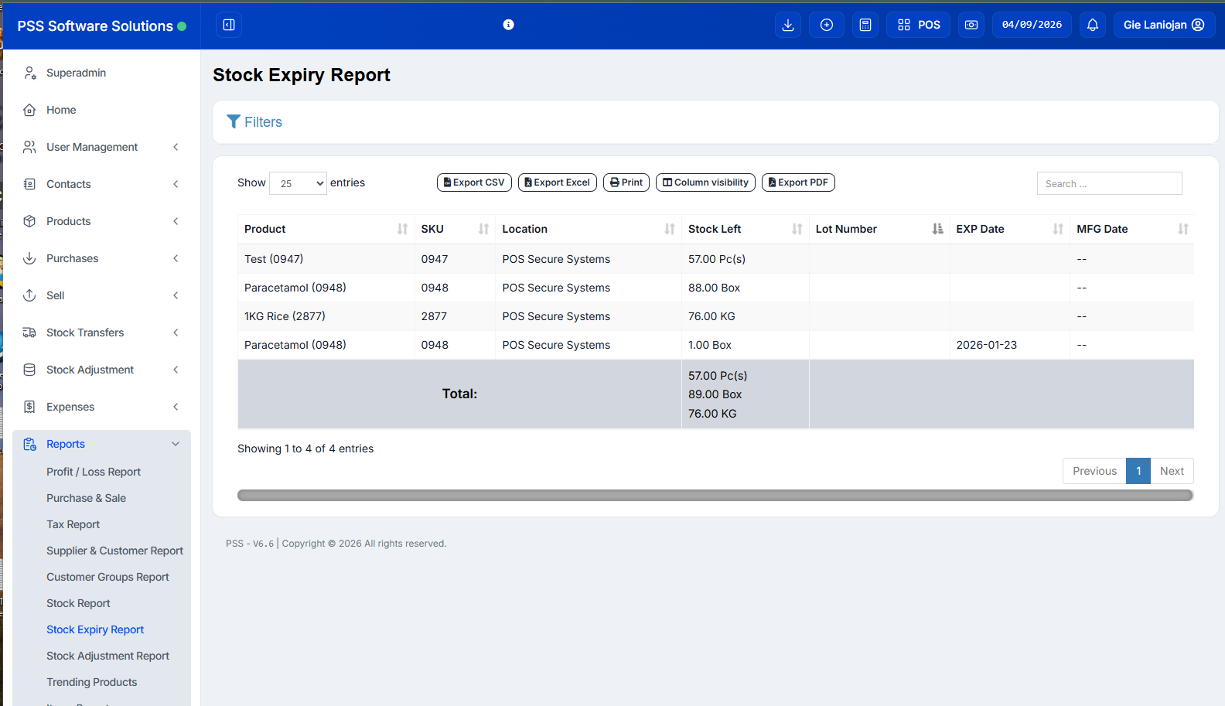
Task: Open the show entries dropdown
Action: click(298, 183)
